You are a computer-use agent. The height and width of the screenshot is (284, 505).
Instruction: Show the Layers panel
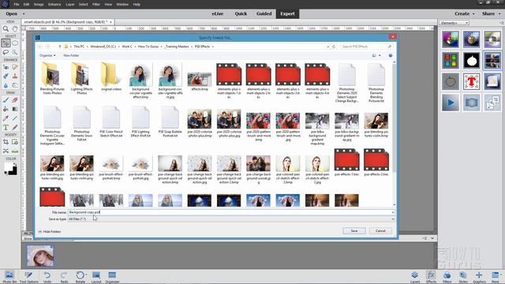click(415, 277)
